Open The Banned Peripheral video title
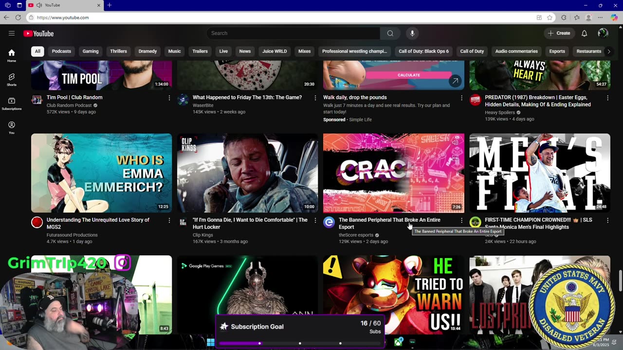Screen dimensions: 623x350 389,223
